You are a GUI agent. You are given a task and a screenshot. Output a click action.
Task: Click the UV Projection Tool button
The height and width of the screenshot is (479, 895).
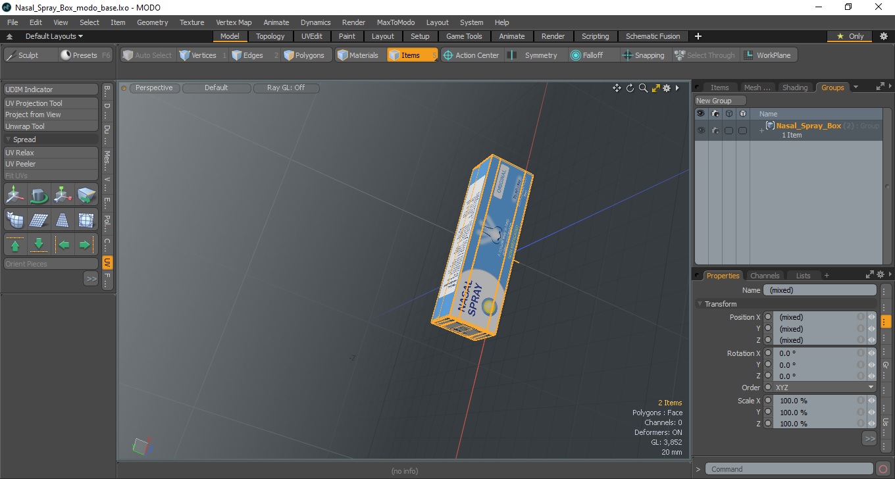[51, 103]
